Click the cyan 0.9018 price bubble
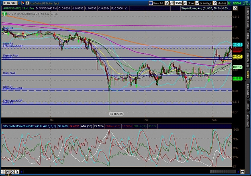The width and height of the screenshot is (251, 176). coord(237,45)
